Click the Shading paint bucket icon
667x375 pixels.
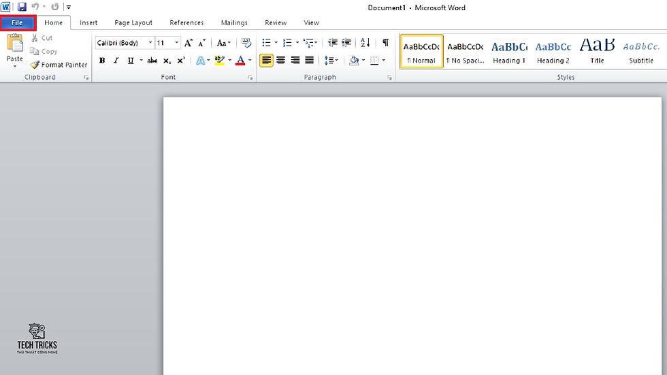tap(354, 61)
